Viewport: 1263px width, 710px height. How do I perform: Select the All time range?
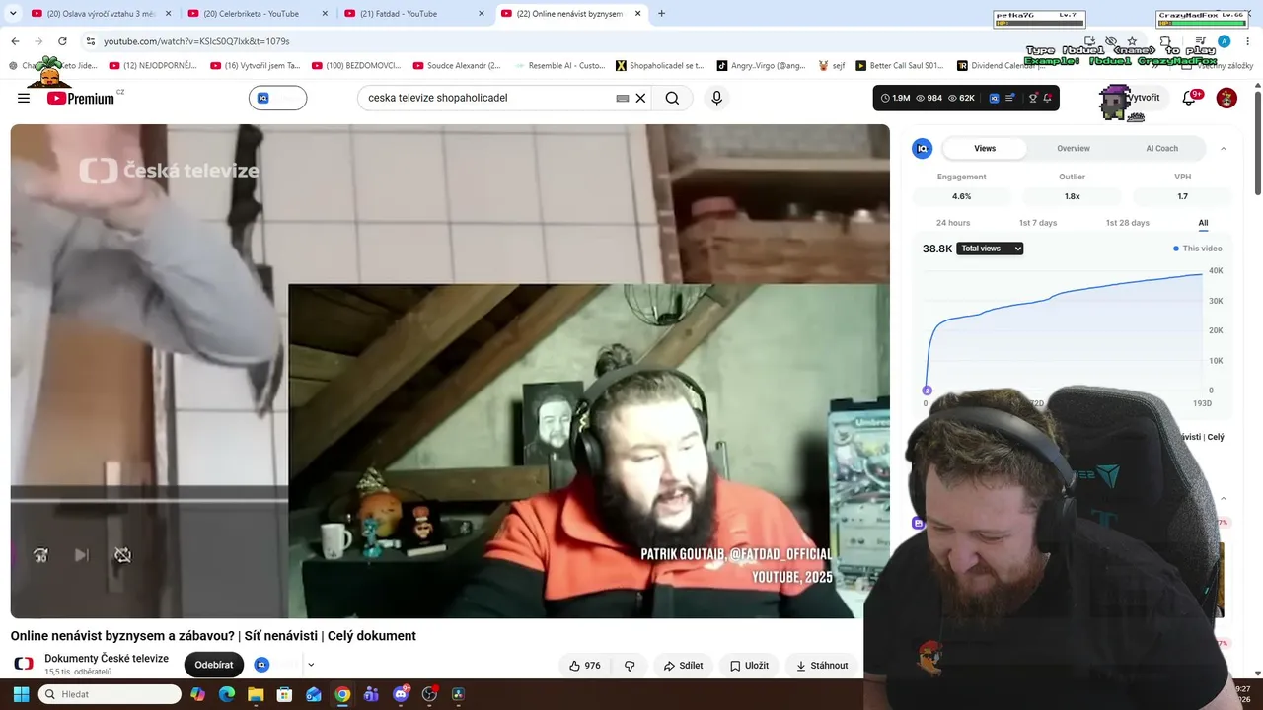coord(1203,223)
